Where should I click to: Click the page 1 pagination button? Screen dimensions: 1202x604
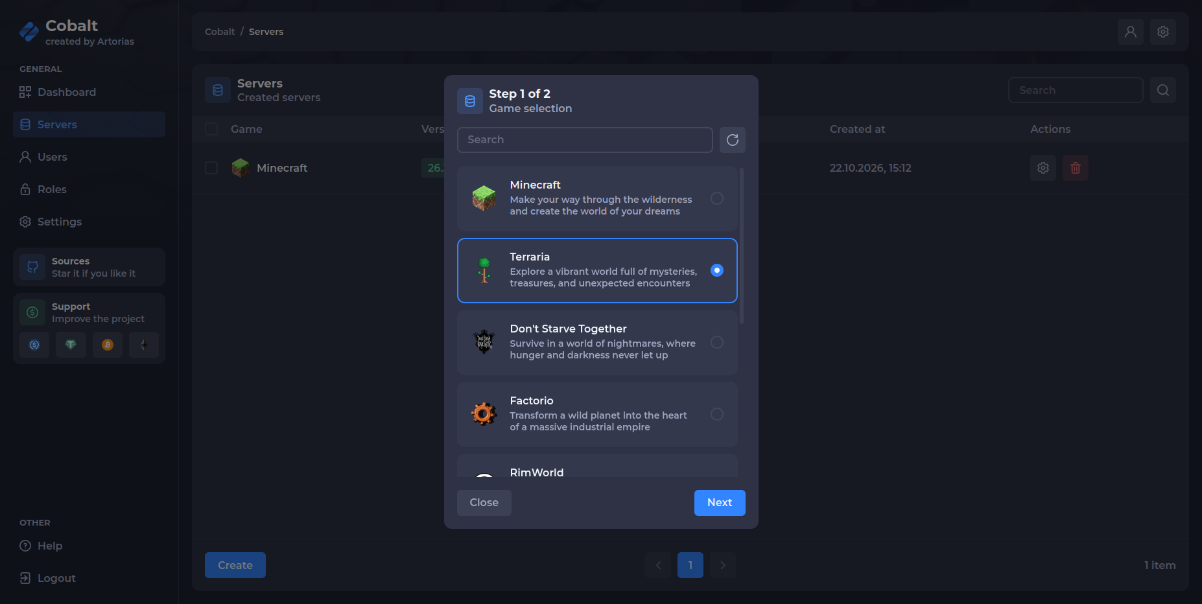[690, 565]
